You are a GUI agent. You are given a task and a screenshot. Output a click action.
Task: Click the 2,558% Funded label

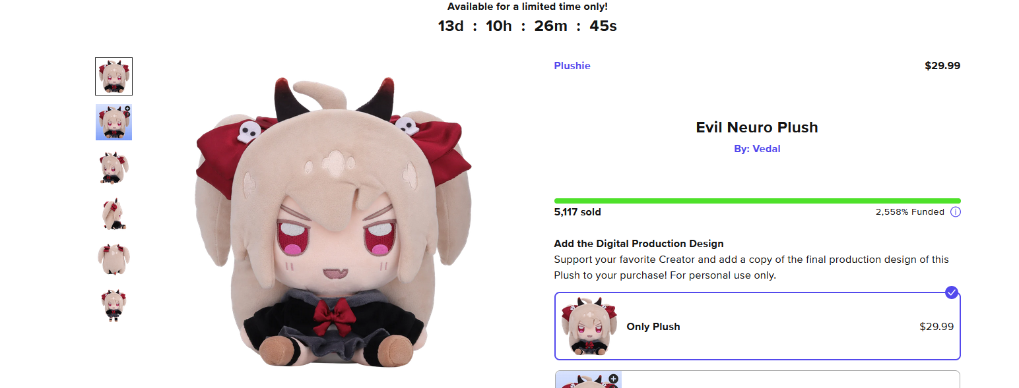click(x=909, y=212)
